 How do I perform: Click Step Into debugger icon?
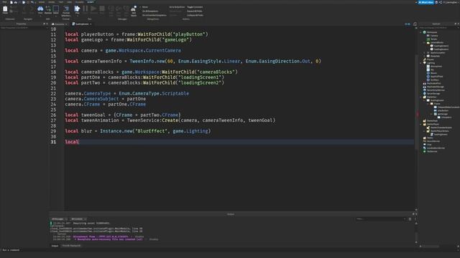[111, 9]
